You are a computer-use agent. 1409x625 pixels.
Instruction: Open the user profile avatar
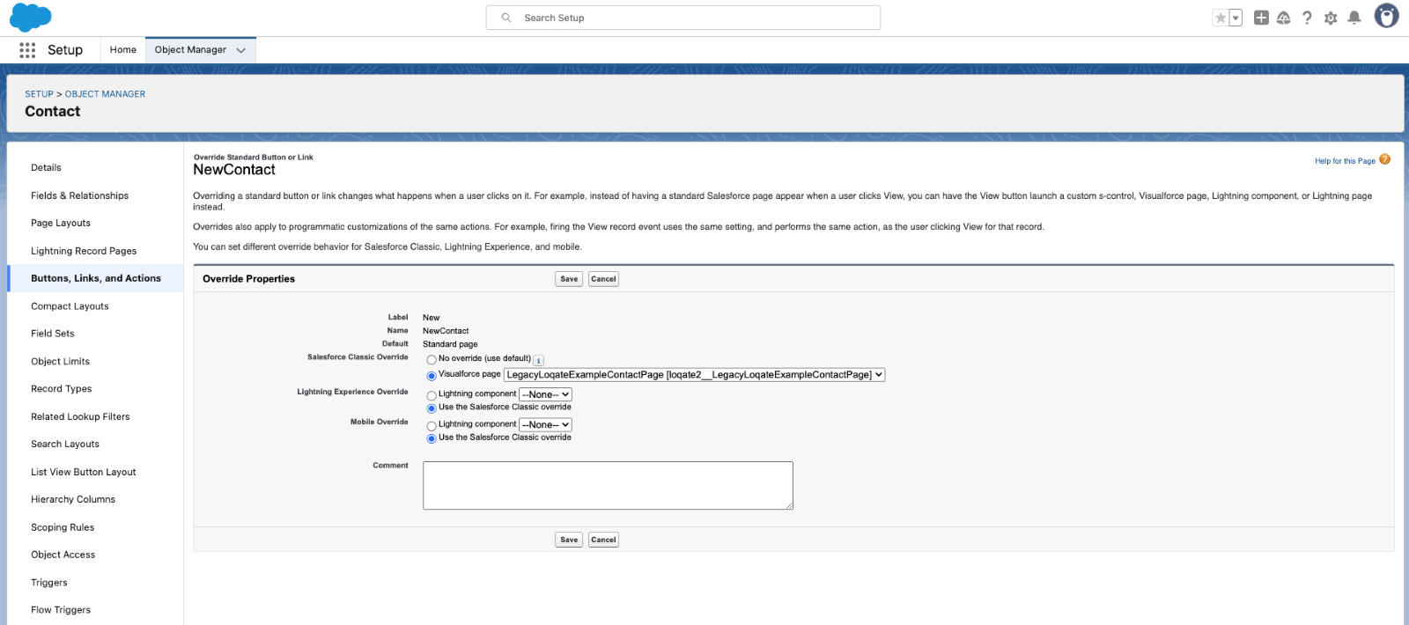(x=1387, y=16)
